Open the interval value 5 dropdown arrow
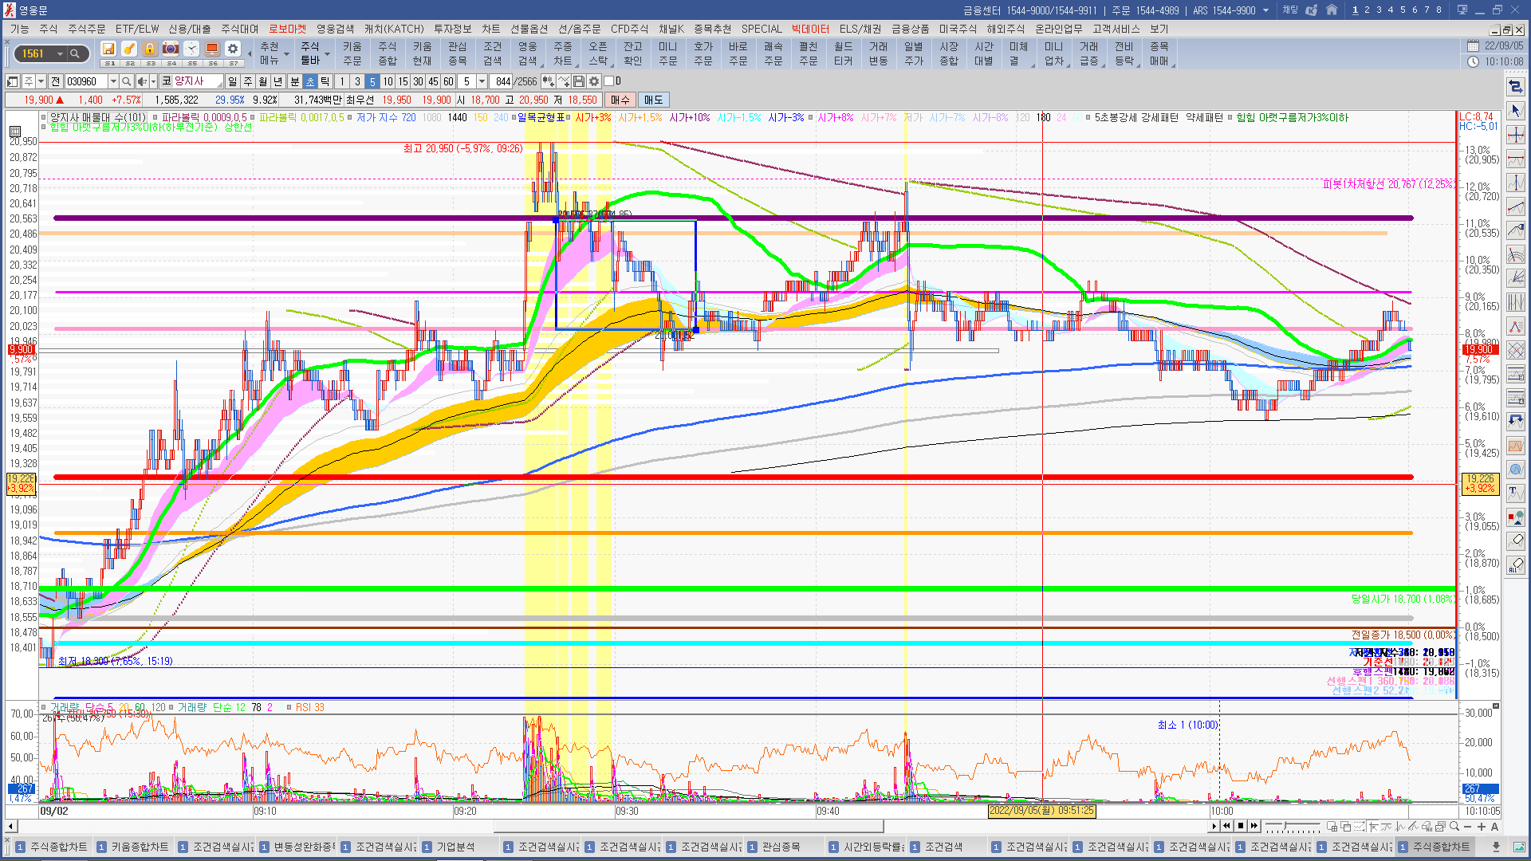Screen dimensions: 1531x861 click(482, 81)
